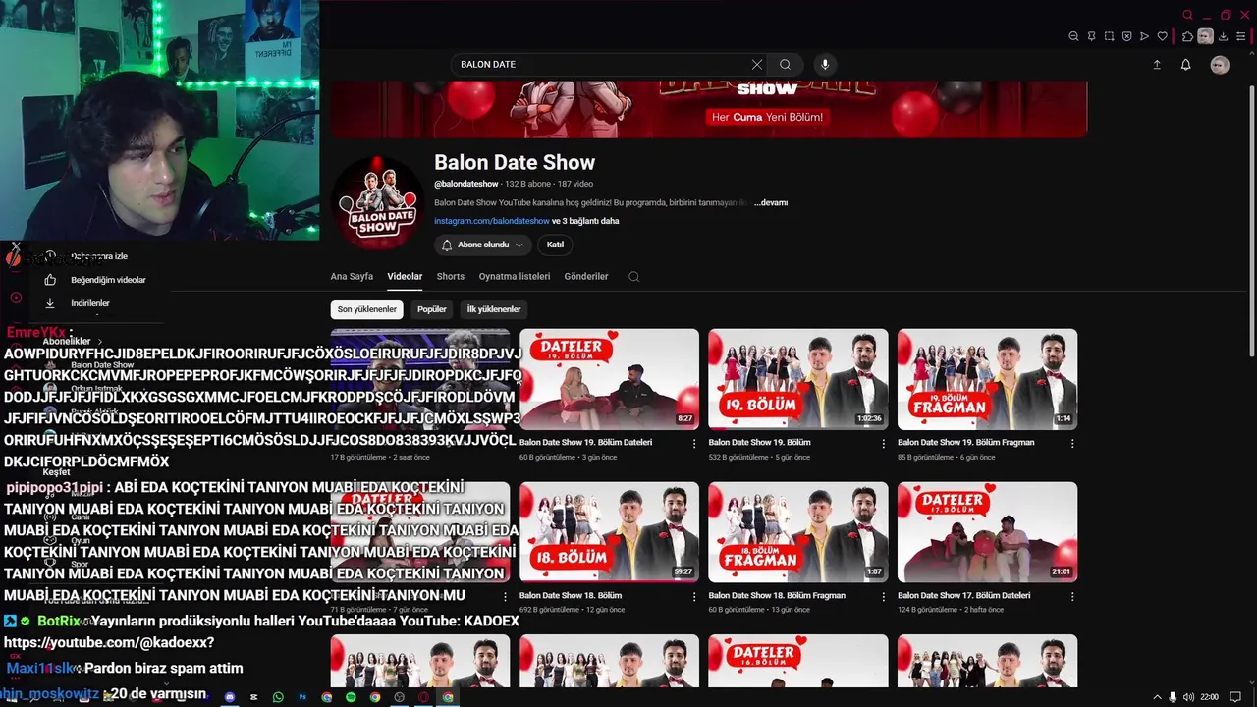The image size is (1257, 707).
Task: Expand channel description with ...devamı
Action: 771,202
